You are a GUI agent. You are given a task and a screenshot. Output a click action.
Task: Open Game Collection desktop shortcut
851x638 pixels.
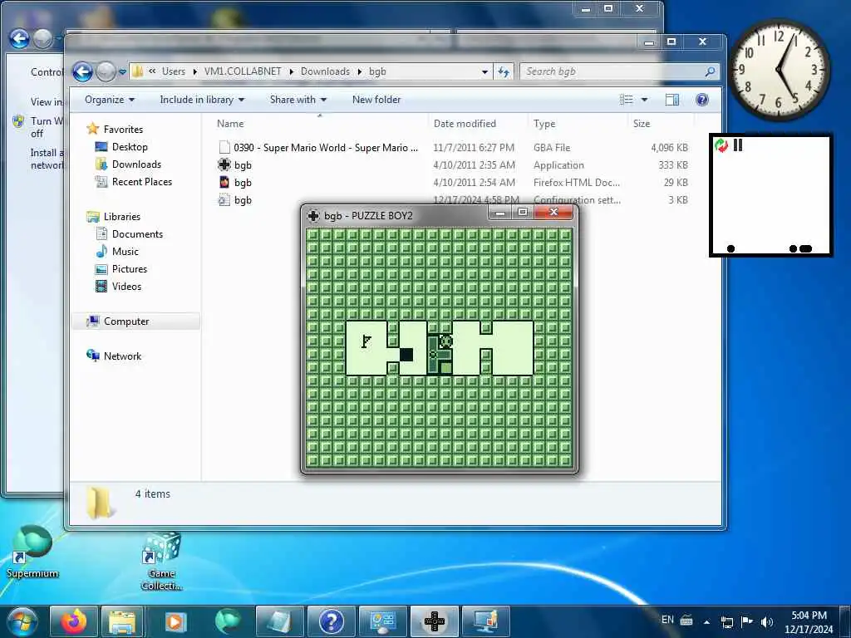pos(162,562)
